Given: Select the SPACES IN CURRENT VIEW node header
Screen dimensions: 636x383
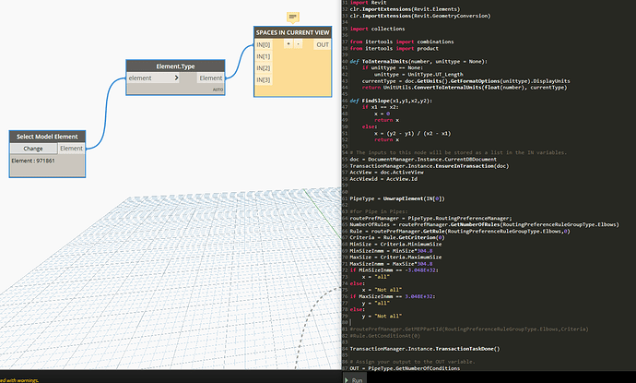Looking at the screenshot, I should point(292,32).
